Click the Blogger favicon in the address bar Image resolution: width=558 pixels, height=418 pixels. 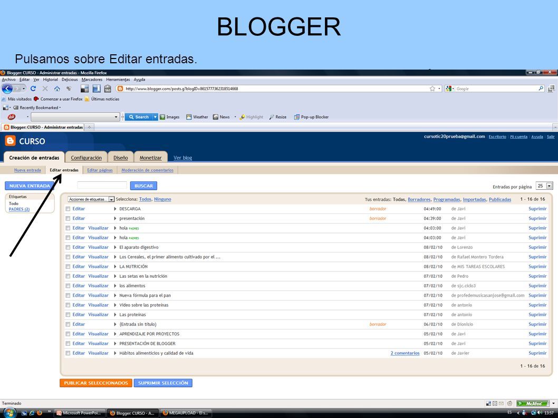click(x=120, y=89)
